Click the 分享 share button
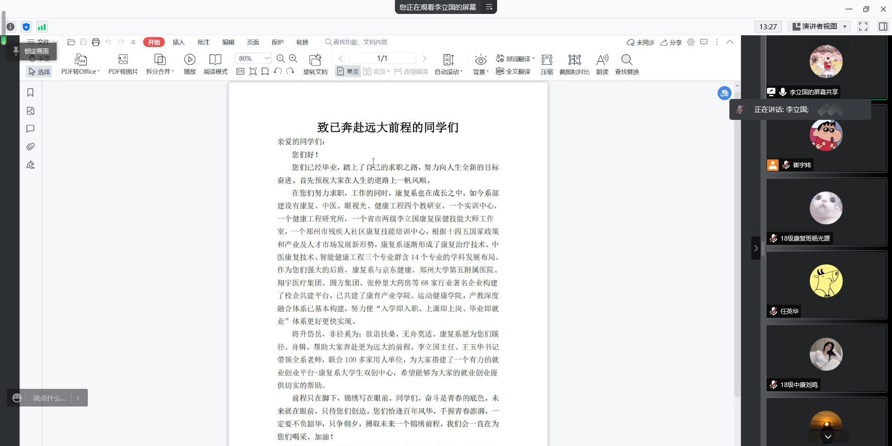 tap(671, 42)
